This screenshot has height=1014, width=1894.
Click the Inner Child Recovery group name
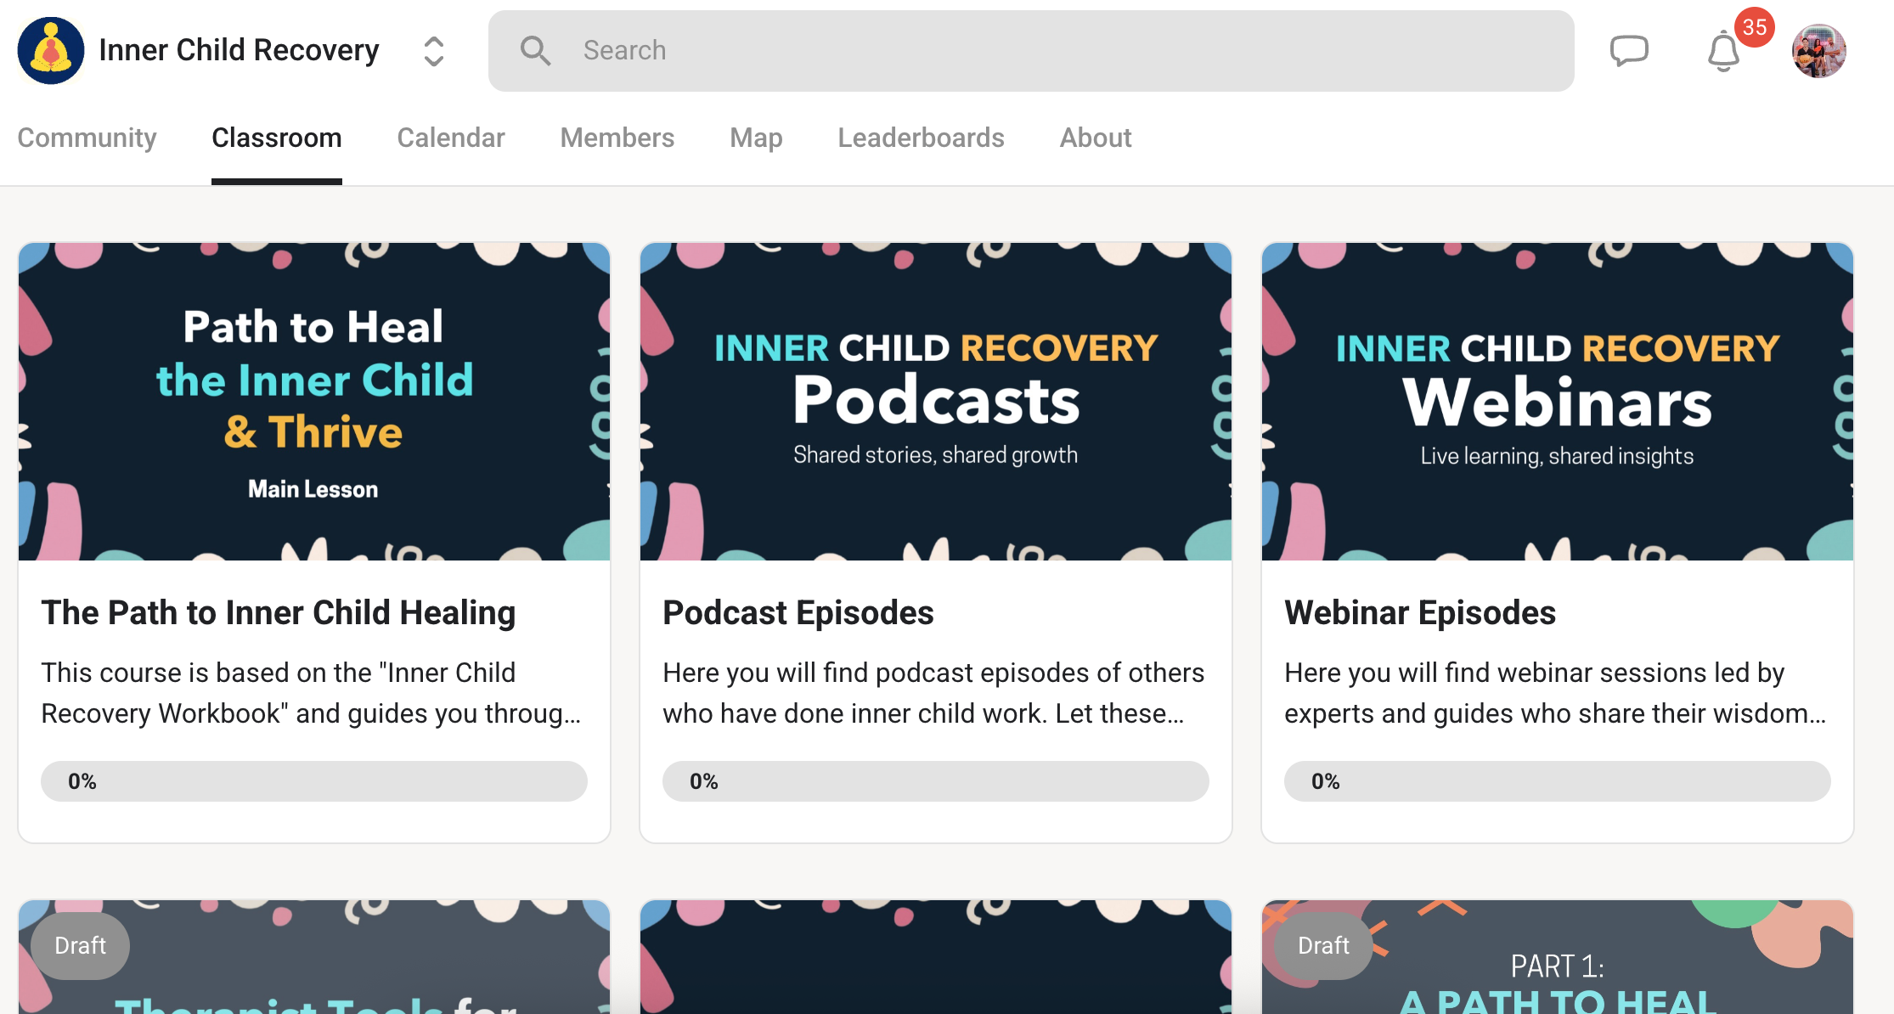point(239,50)
